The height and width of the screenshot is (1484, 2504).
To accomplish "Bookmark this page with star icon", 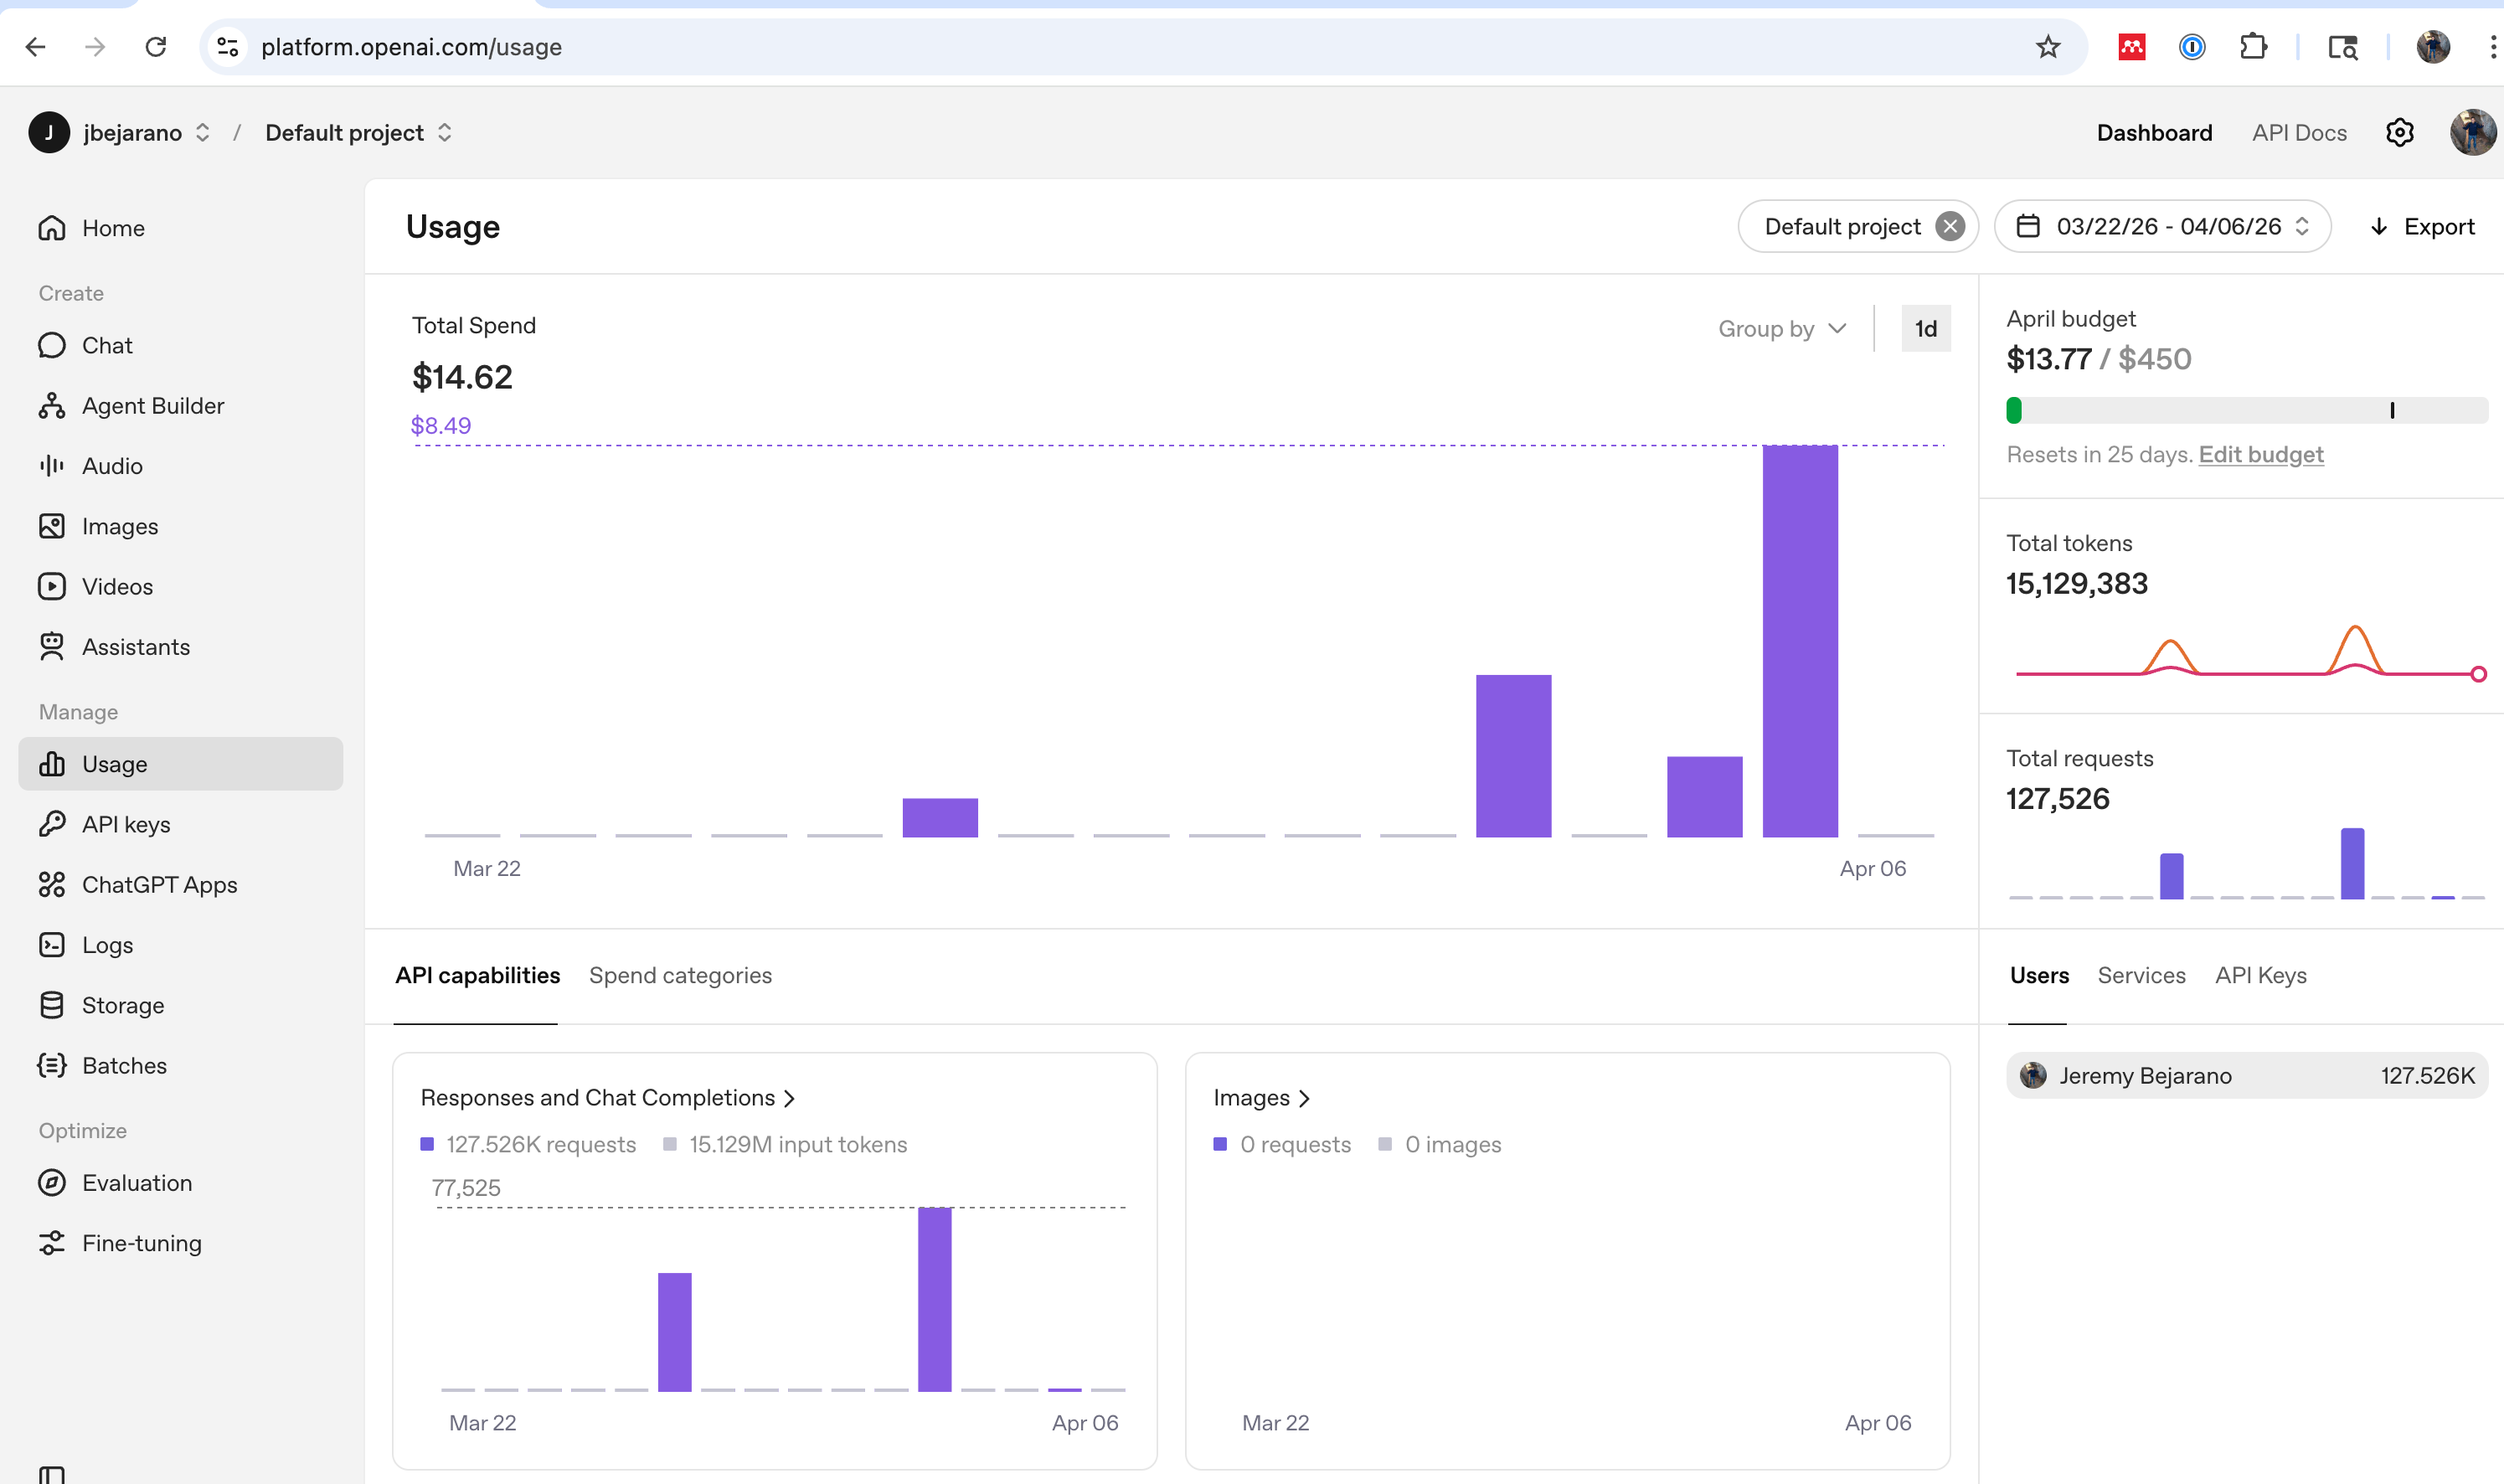I will click(2048, 47).
